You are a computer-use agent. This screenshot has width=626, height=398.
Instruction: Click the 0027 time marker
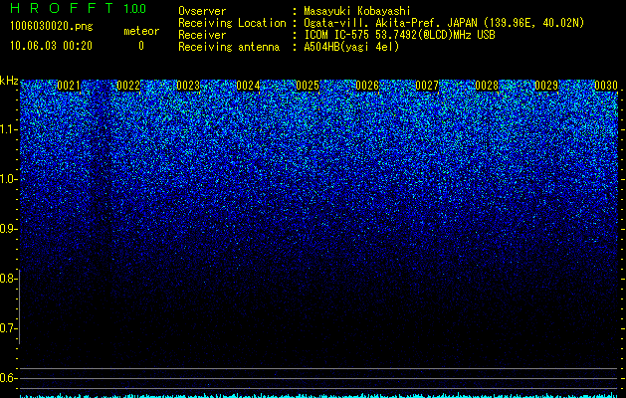427,86
